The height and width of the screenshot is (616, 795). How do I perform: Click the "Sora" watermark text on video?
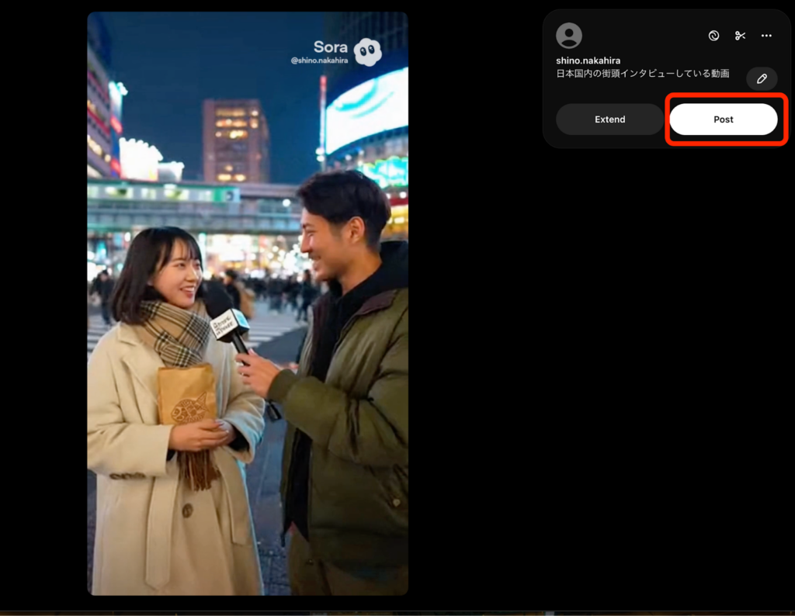point(330,47)
